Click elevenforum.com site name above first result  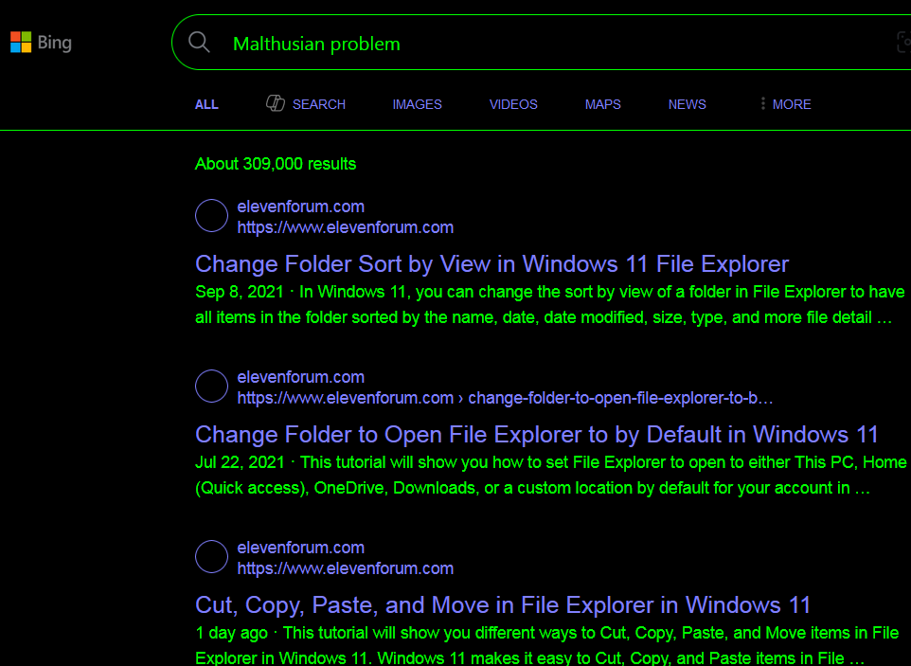[x=300, y=207]
